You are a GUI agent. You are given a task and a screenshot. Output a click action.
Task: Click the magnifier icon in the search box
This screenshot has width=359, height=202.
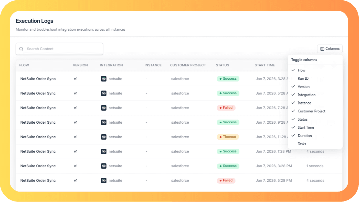click(21, 49)
